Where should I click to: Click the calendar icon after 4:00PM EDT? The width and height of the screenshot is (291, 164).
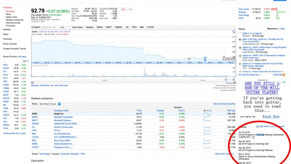click(x=253, y=137)
